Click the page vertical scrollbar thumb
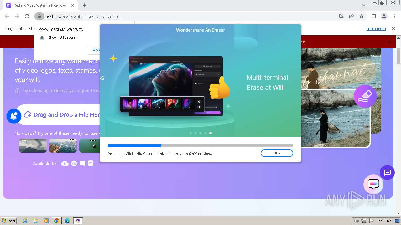The image size is (401, 225). (x=398, y=56)
